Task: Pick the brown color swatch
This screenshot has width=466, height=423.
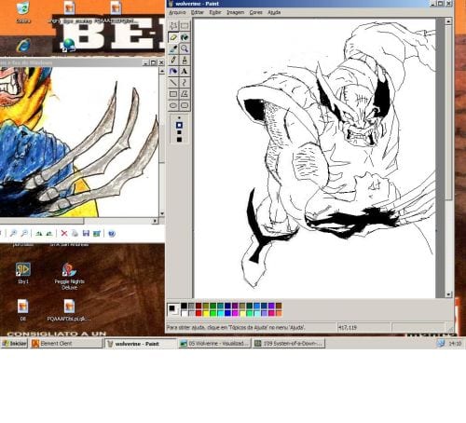Action: pyautogui.click(x=279, y=306)
